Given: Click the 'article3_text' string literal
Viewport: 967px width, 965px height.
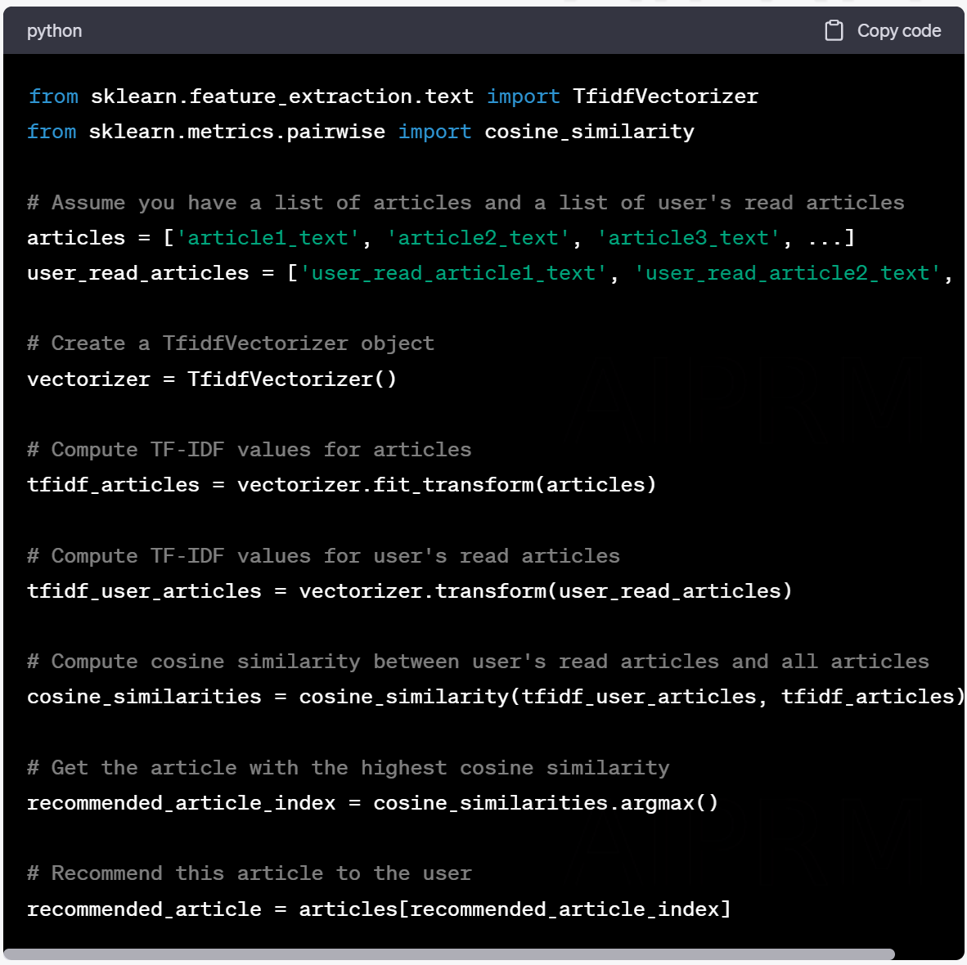Looking at the screenshot, I should 688,238.
